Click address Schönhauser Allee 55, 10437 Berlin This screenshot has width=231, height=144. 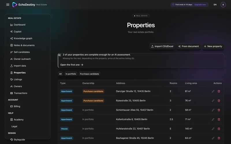tap(135, 110)
